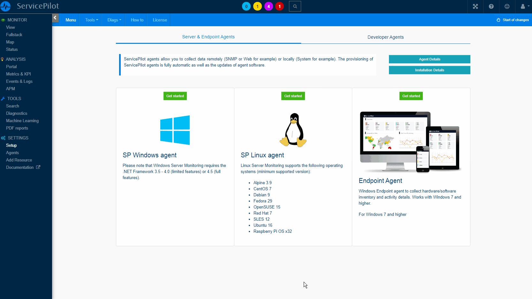Switch to the Developer Agents tab
The height and width of the screenshot is (299, 532).
pyautogui.click(x=385, y=37)
